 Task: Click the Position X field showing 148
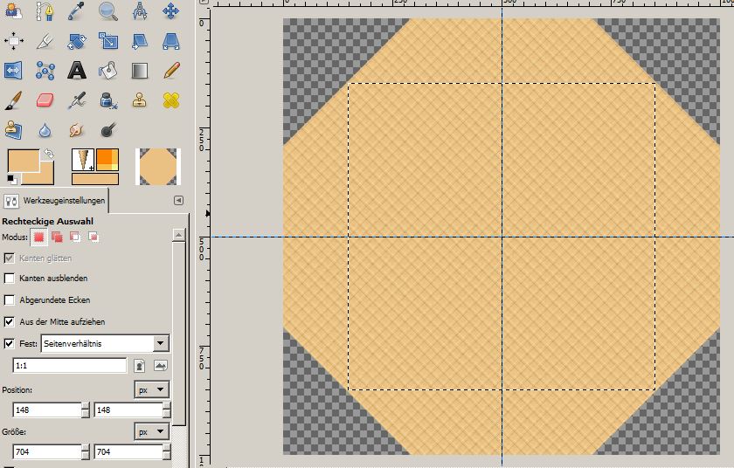tap(47, 410)
